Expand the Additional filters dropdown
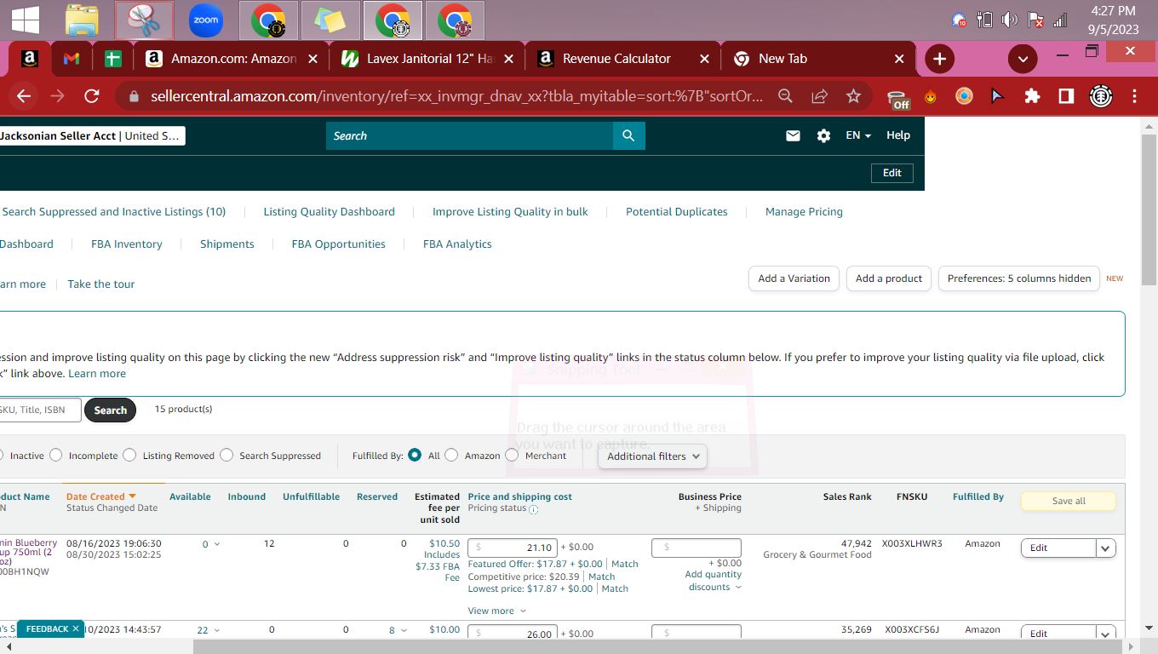Screen dimensions: 1158x654 [653, 456]
